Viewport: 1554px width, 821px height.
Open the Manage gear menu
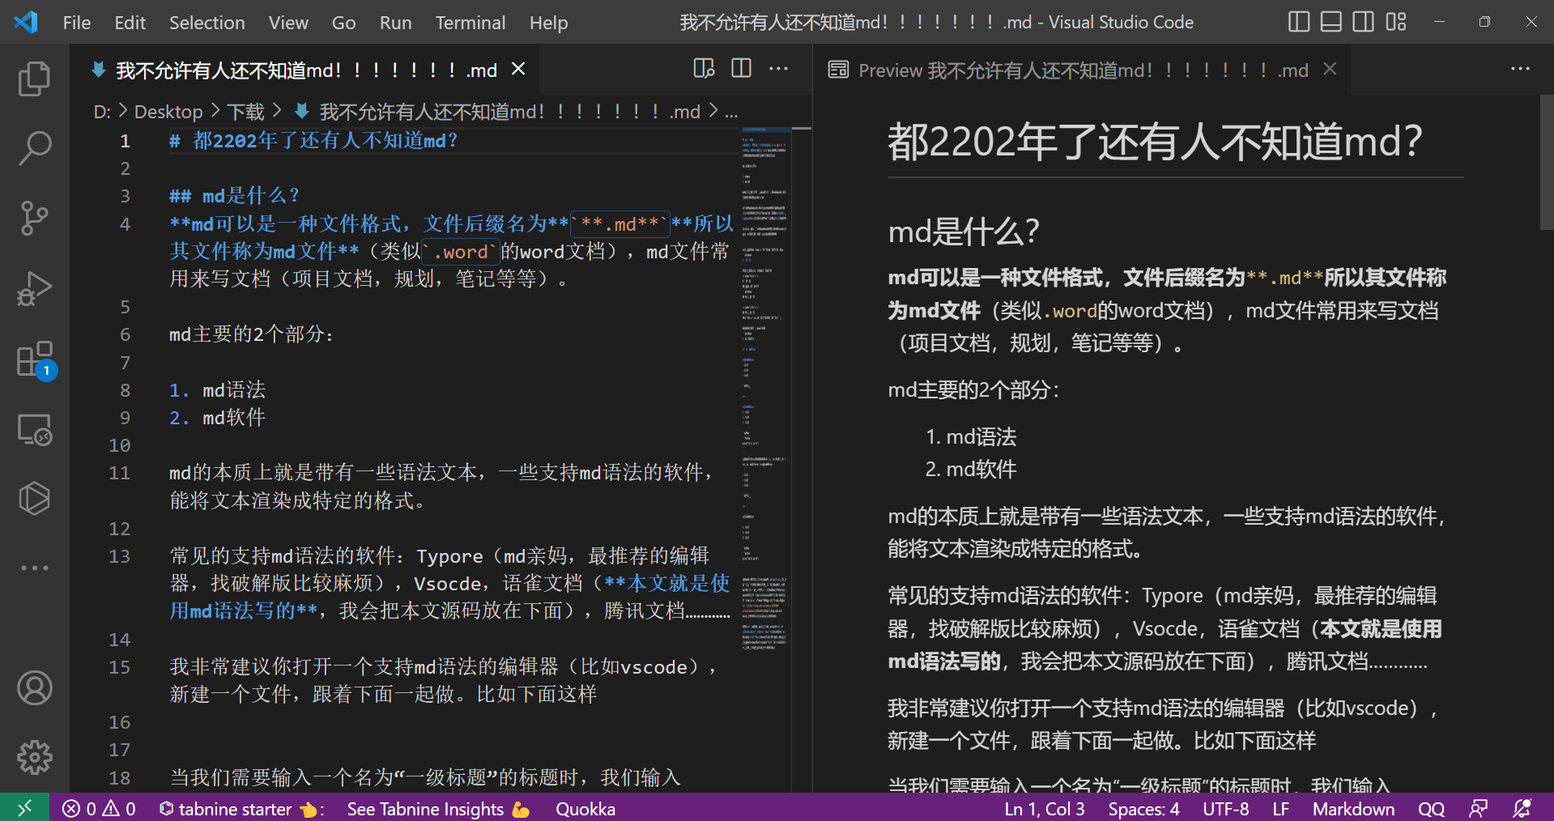point(34,757)
